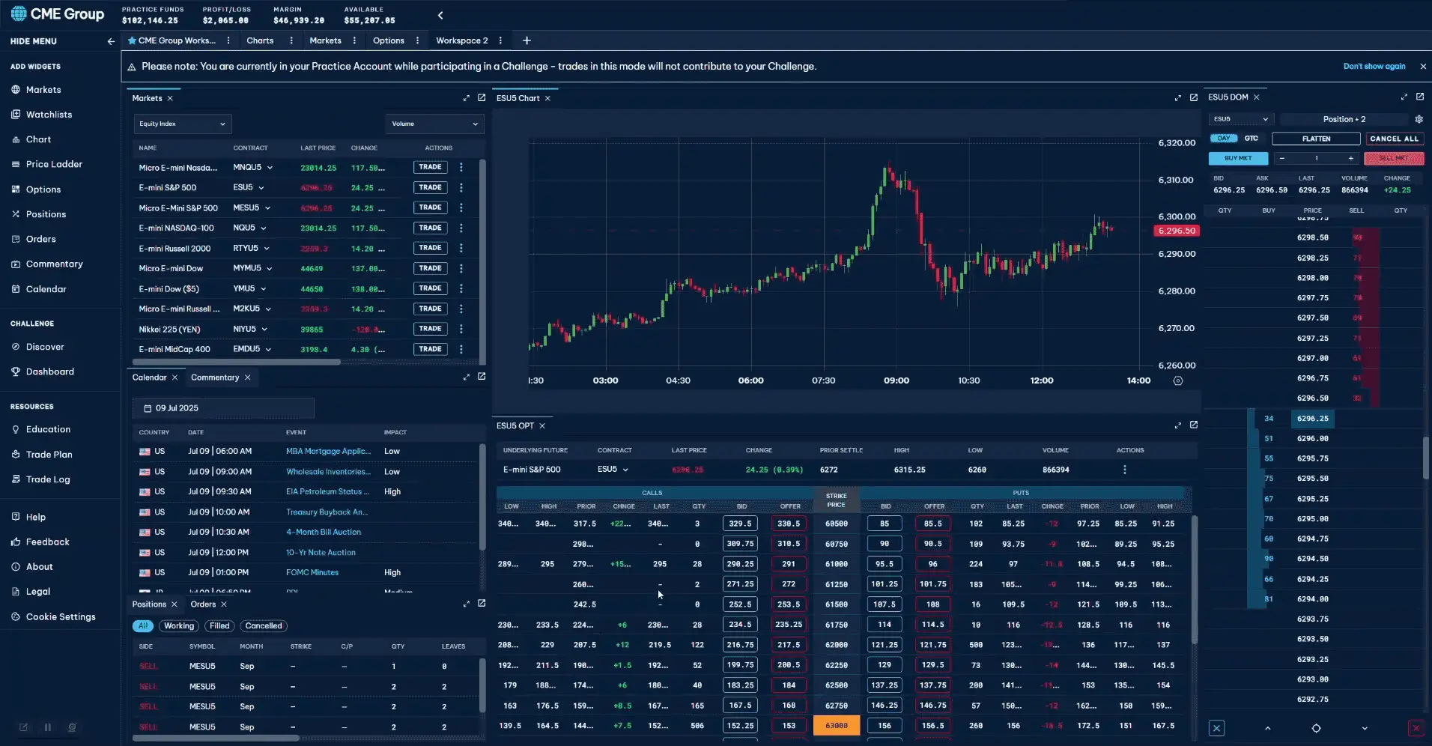Open Trade Log in Resources

(48, 479)
